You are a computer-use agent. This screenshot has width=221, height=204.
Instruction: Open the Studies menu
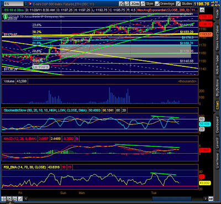pos(185,3)
